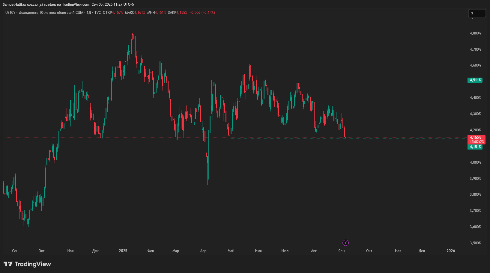Click the 4,800% price scale label

tap(475, 33)
